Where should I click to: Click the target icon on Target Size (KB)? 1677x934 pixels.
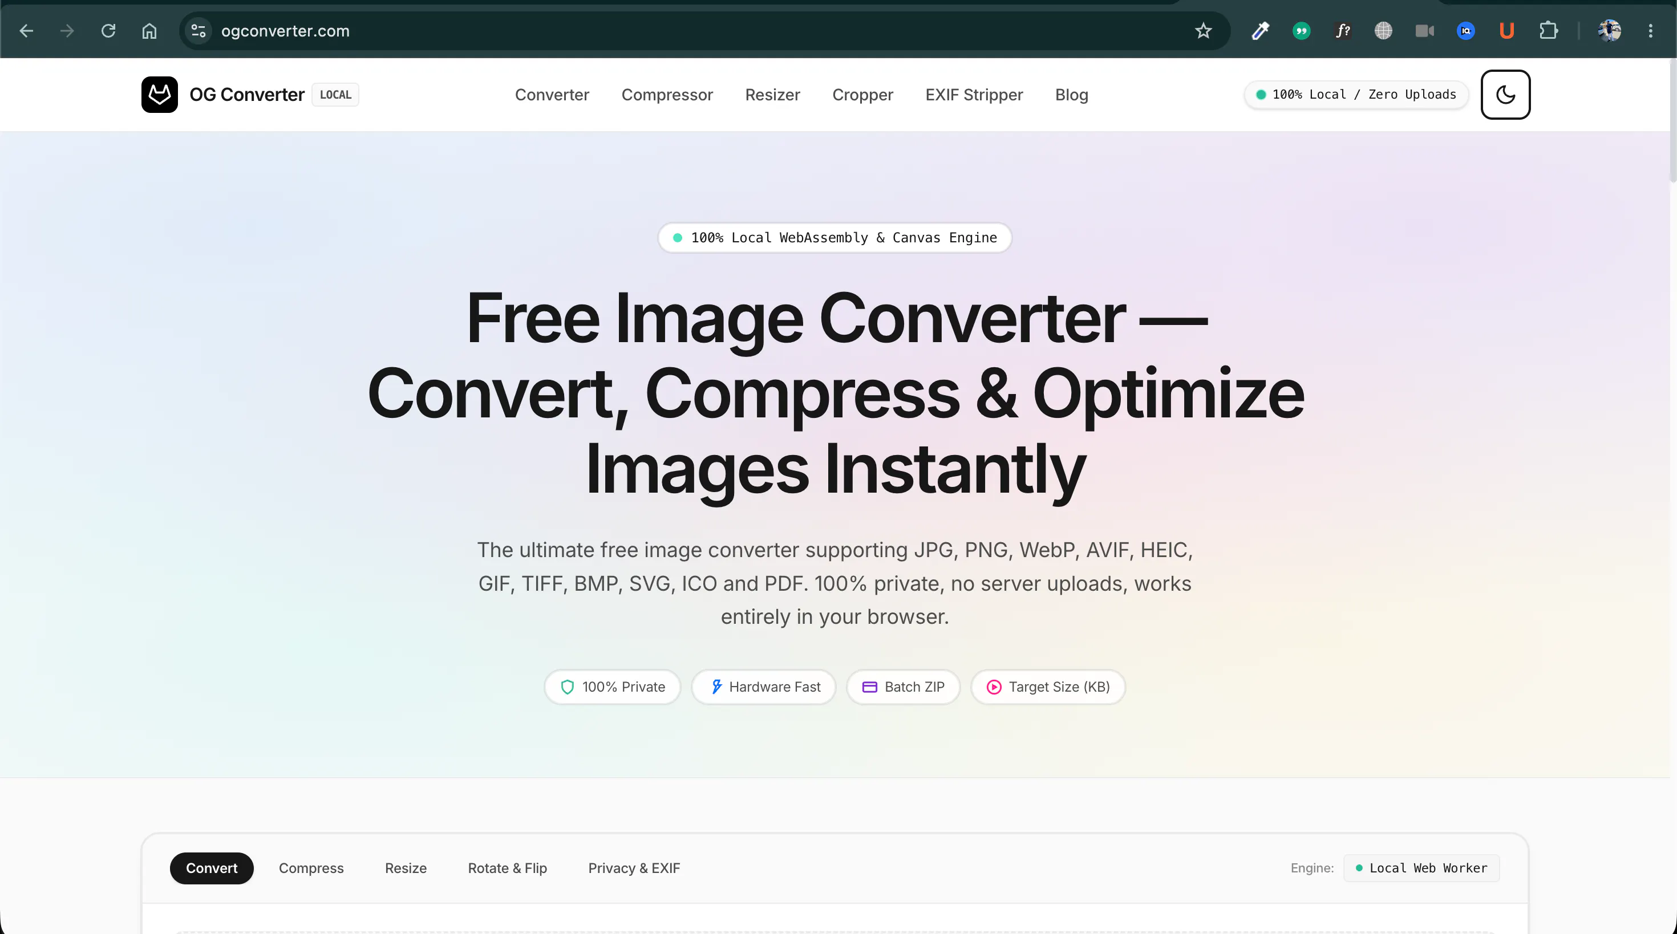click(994, 687)
